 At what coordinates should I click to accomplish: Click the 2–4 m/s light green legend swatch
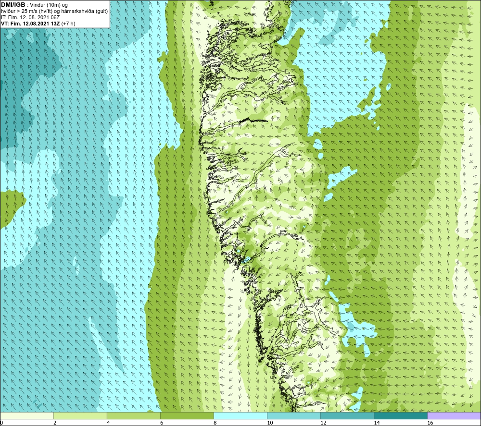point(80,415)
